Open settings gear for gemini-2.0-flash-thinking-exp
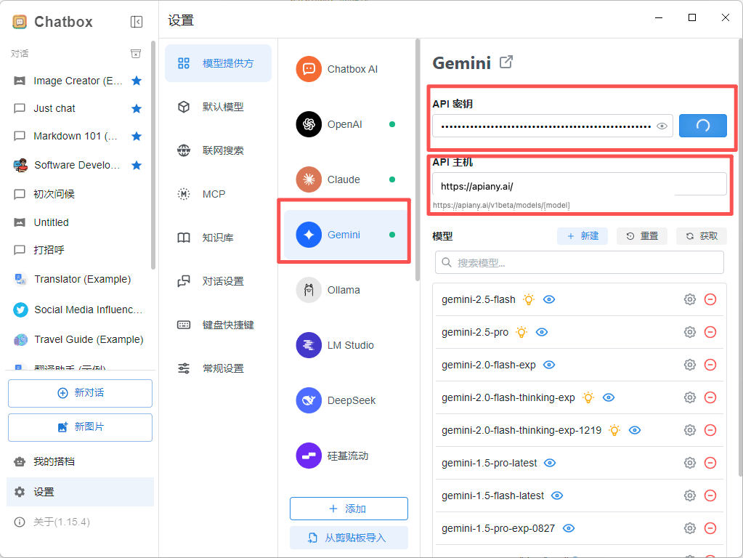Image resolution: width=743 pixels, height=558 pixels. (x=690, y=397)
